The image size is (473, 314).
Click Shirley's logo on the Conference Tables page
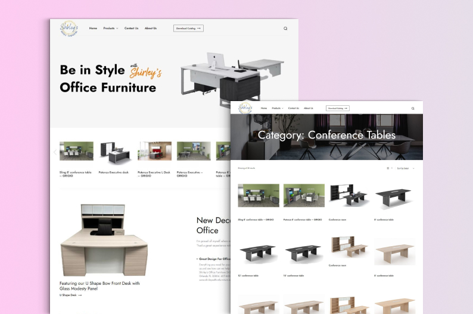245,108
